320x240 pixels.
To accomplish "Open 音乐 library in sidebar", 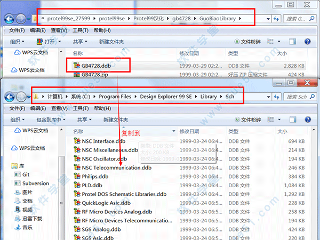I will 27,227.
